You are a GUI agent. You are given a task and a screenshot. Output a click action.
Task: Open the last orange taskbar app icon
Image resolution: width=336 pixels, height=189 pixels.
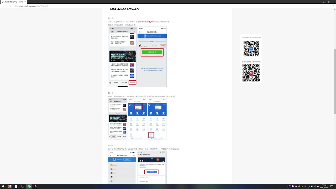click(x=35, y=186)
